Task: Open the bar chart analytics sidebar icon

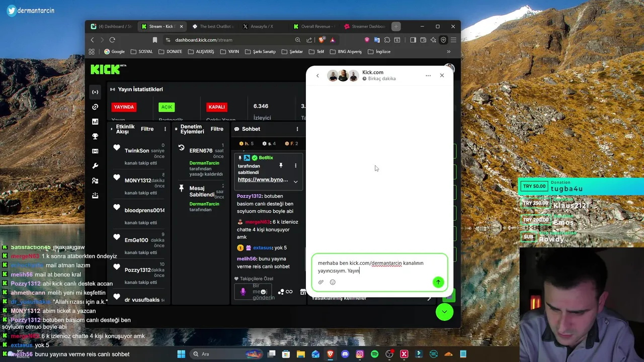Action: (x=95, y=122)
